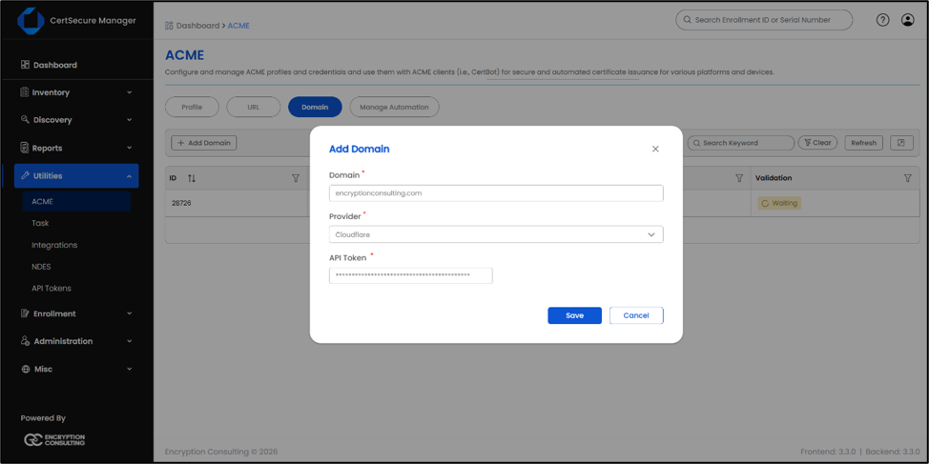Click the ACME breadcrumb link
This screenshot has height=464, width=929.
click(238, 26)
